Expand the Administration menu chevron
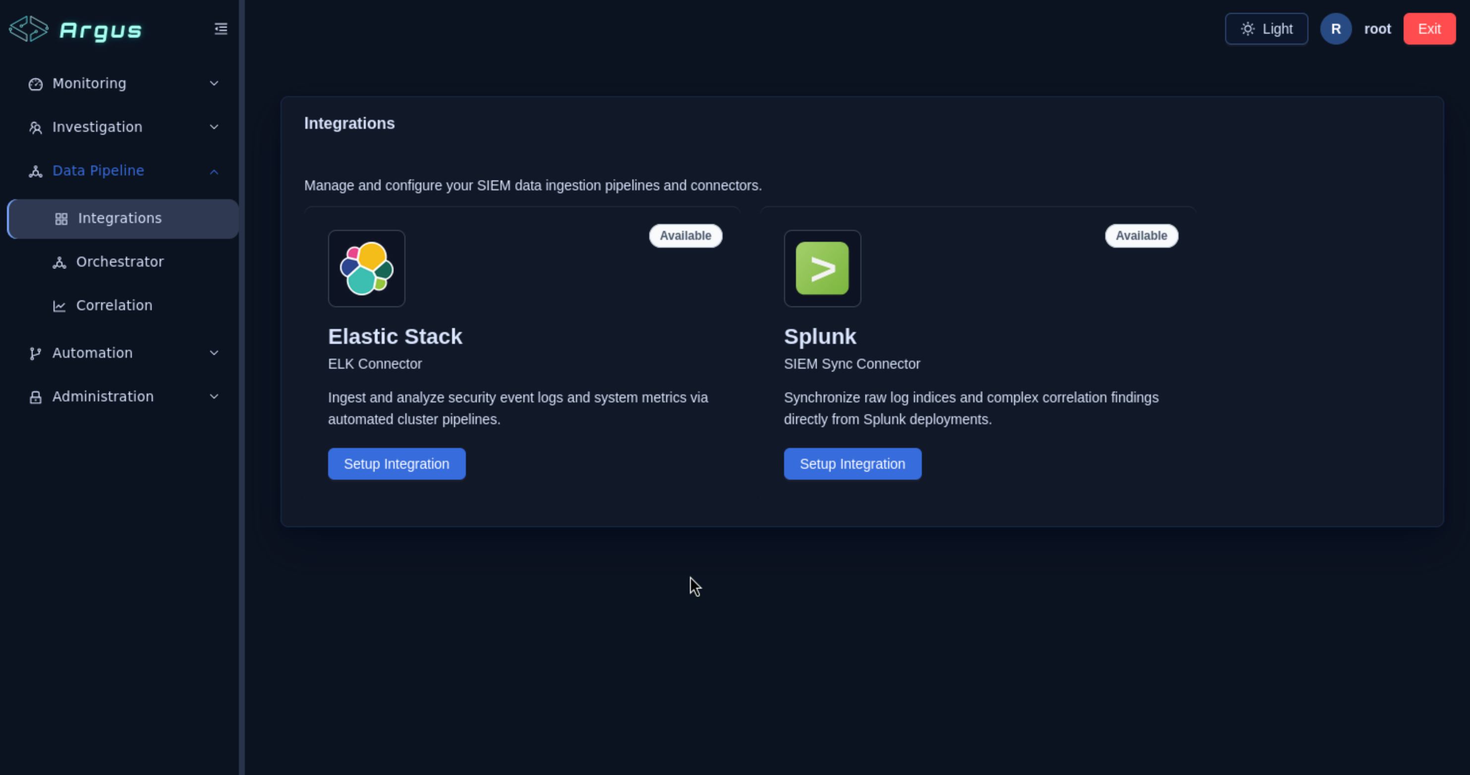 click(x=214, y=396)
